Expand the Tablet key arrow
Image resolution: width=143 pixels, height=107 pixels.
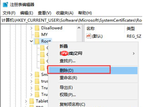click(x=26, y=101)
